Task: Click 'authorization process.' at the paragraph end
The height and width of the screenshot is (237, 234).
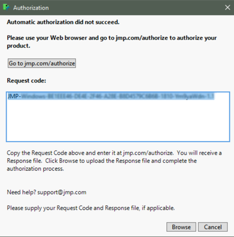Action: click(36, 169)
